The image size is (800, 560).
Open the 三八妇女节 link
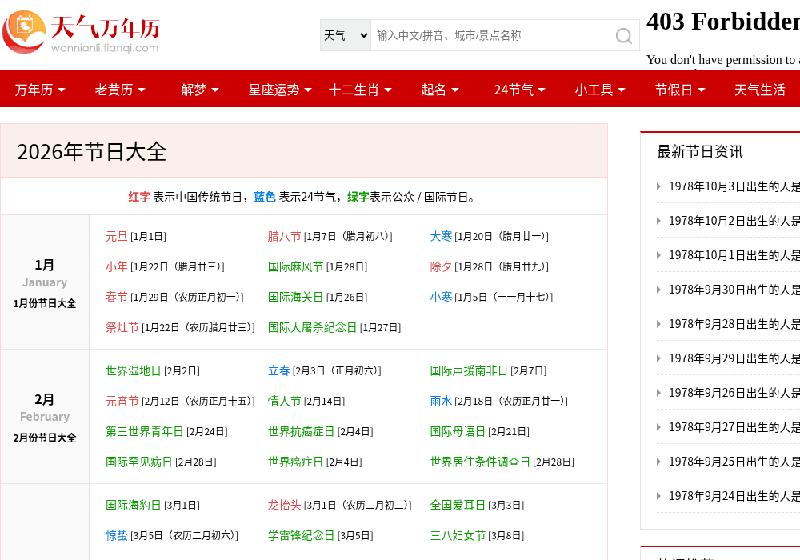458,535
